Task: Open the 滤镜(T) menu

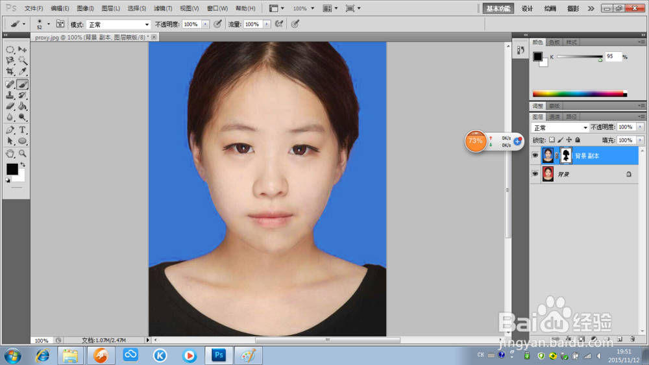Action: click(163, 8)
